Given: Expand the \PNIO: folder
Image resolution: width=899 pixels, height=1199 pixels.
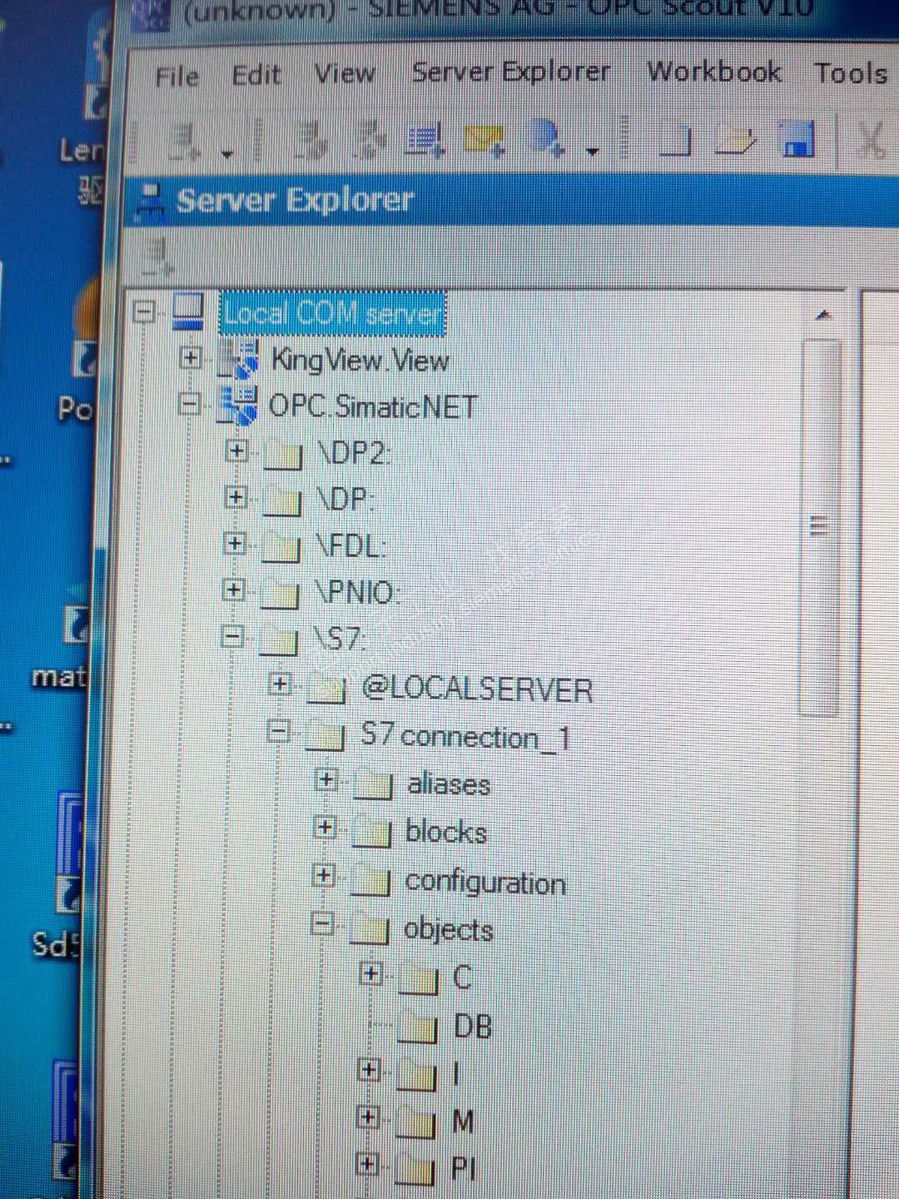Looking at the screenshot, I should 234,590.
